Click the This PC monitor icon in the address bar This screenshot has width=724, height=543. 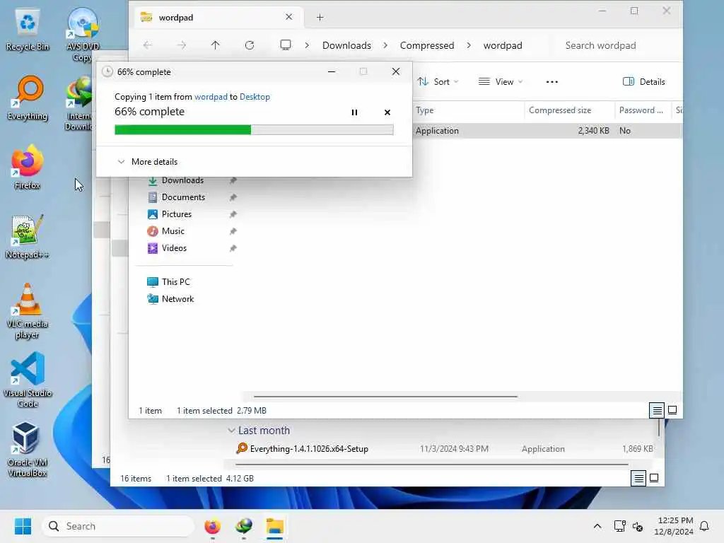(x=286, y=45)
